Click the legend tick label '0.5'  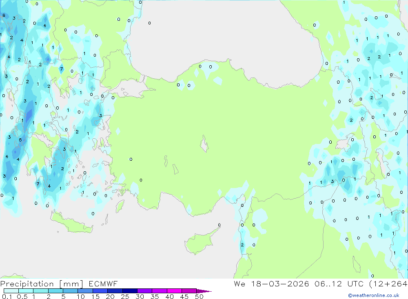(x=22, y=297)
